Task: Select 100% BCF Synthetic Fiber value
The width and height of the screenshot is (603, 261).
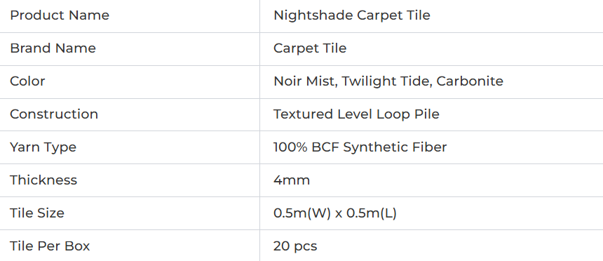Action: [x=360, y=147]
